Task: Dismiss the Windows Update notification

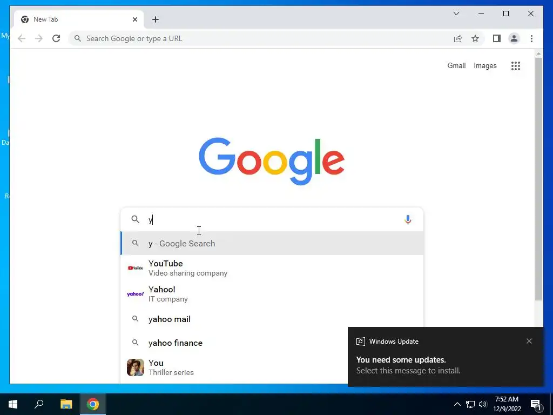Action: (x=529, y=341)
